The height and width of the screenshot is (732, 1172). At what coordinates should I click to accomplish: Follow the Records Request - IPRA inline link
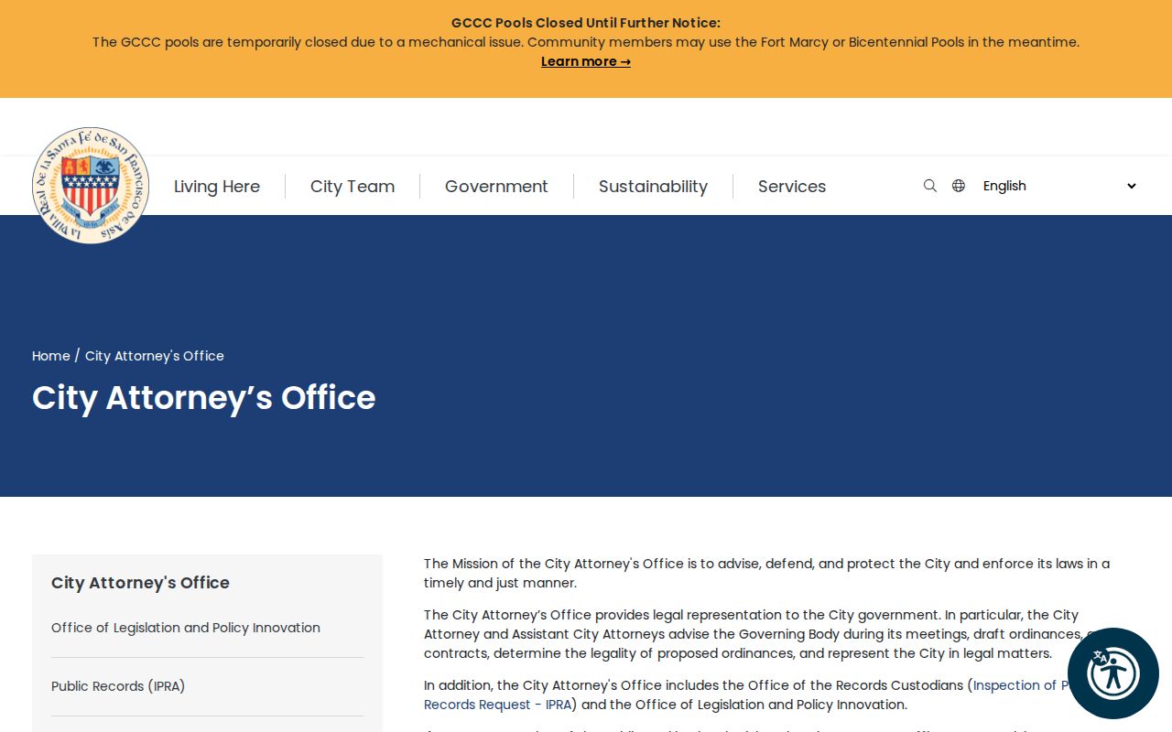point(497,705)
